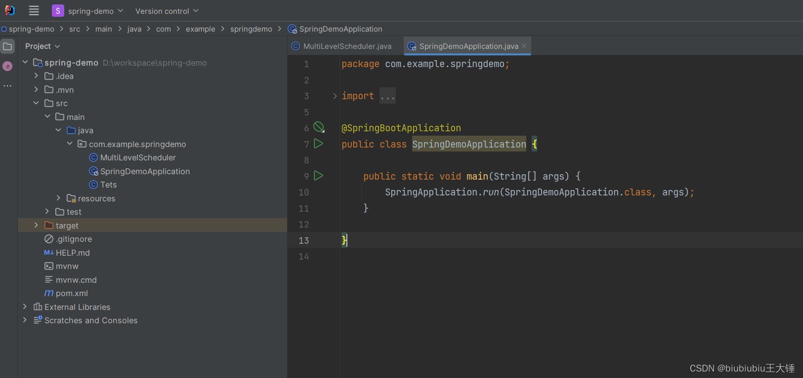
Task: Click the run gutter icon beside class declaration
Action: coord(319,144)
